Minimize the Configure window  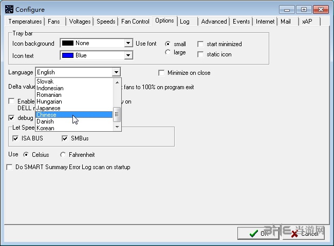(x=287, y=10)
